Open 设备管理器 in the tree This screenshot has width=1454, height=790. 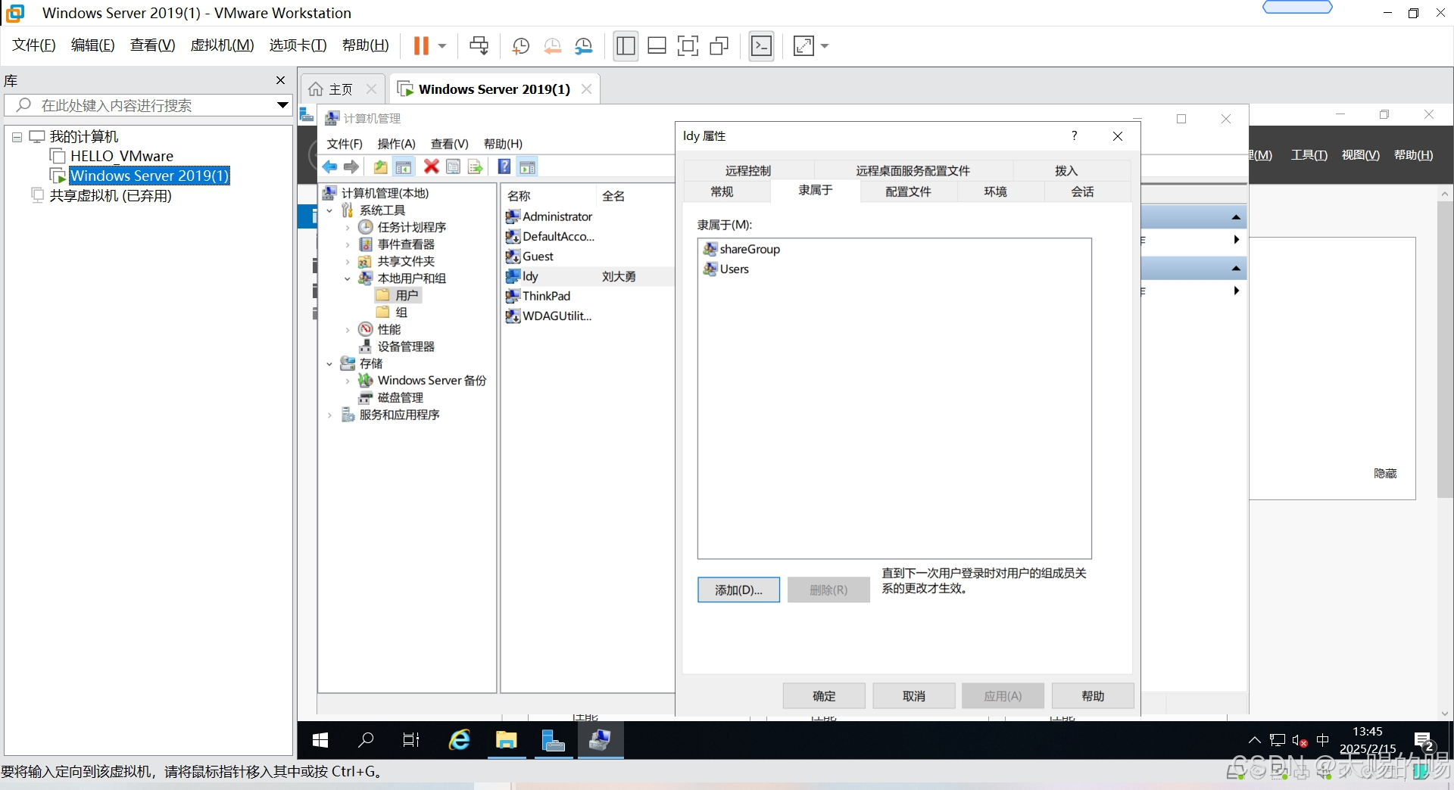(406, 347)
